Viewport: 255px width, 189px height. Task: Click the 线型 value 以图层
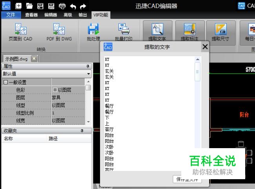[x=68, y=105]
